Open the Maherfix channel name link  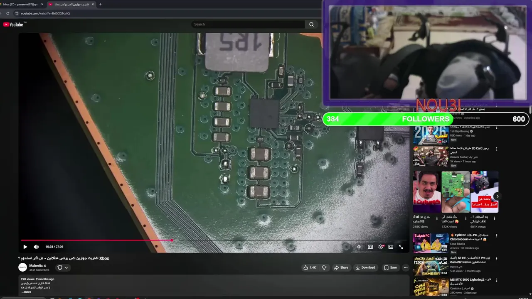36,266
